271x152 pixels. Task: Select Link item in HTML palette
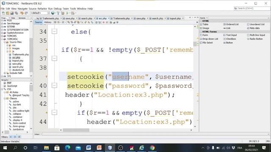point(227,28)
